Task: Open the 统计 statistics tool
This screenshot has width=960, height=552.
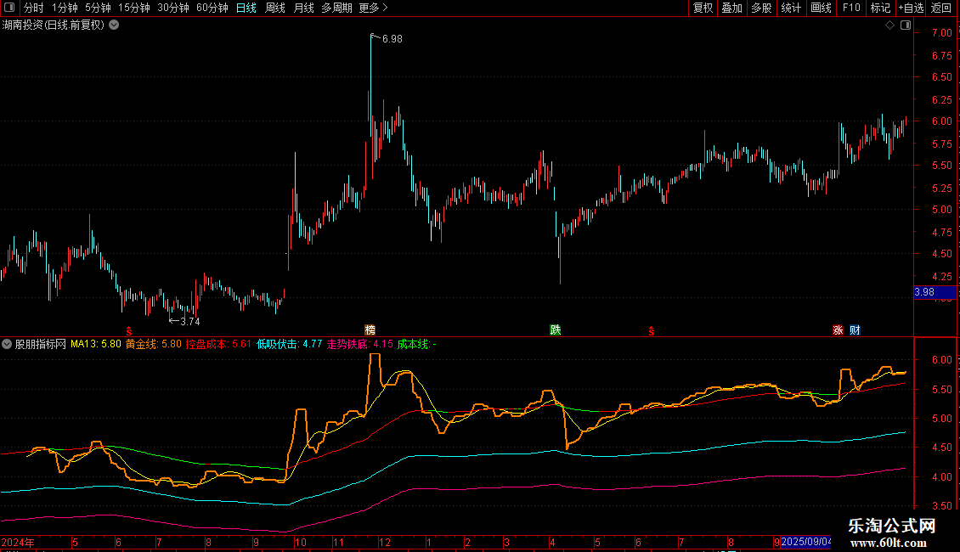Action: [791, 8]
